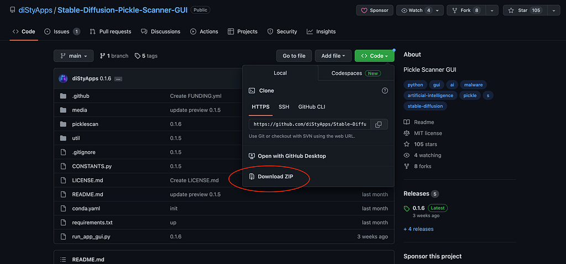The image size is (566, 264).
Task: Click the util folder icon
Action: click(x=64, y=138)
